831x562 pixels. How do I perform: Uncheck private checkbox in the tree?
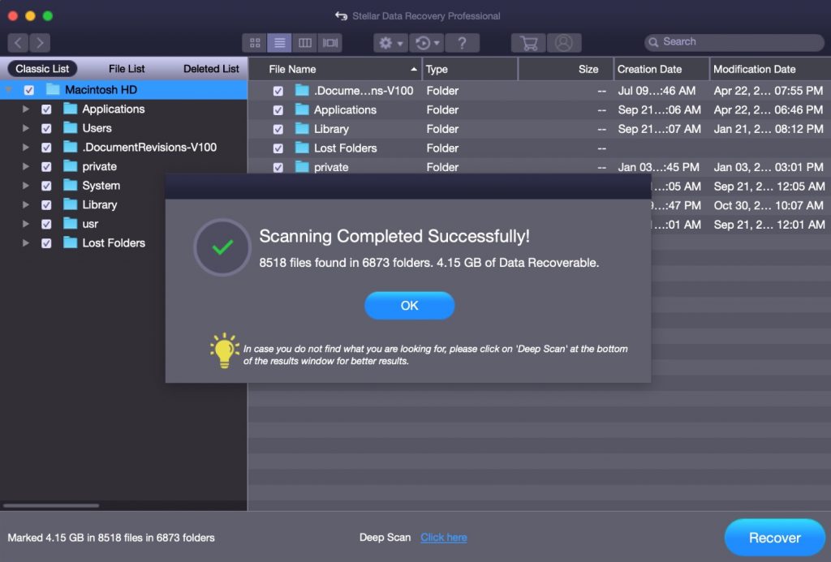click(x=46, y=166)
